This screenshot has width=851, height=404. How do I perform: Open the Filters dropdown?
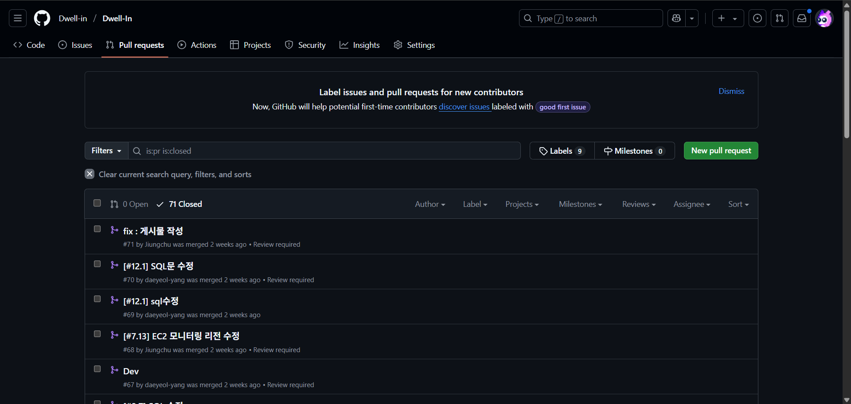click(x=106, y=151)
